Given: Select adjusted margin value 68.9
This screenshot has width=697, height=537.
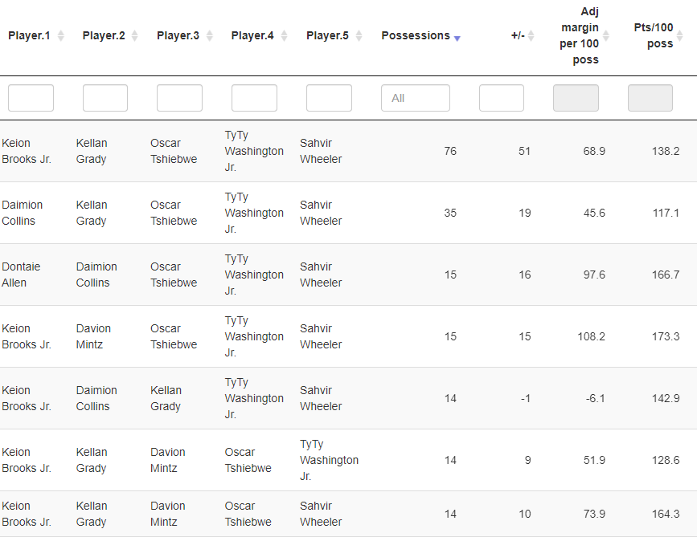Looking at the screenshot, I should (594, 152).
